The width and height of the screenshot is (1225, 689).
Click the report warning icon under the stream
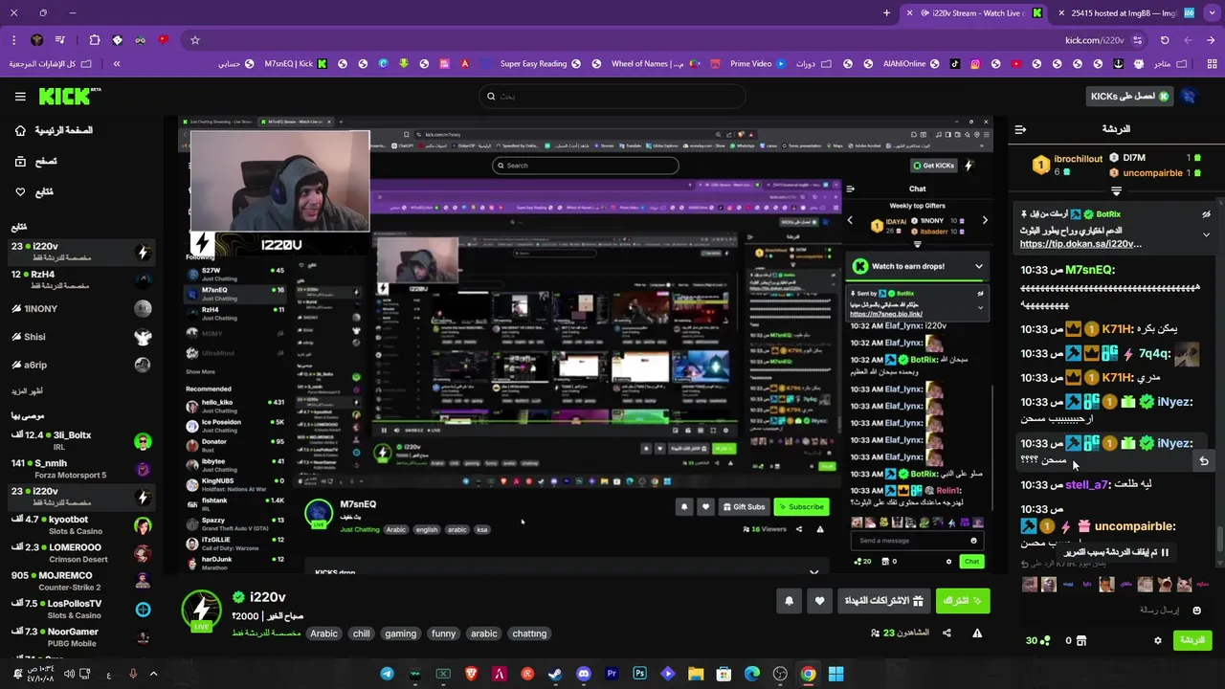coord(977,633)
